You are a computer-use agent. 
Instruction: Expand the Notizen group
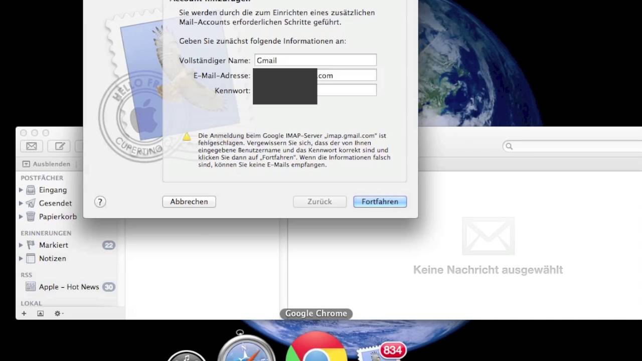point(21,259)
